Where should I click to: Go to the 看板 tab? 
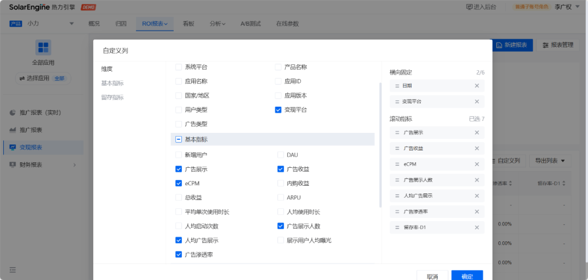tap(188, 23)
